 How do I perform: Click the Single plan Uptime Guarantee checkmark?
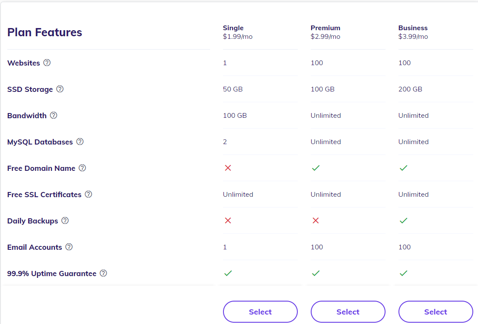click(228, 273)
